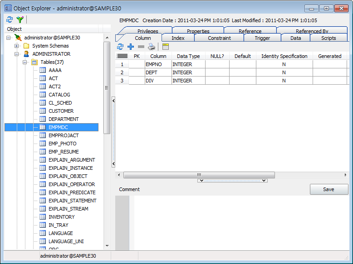Click the Object column header
353x264 pixels.
[x=51, y=29]
